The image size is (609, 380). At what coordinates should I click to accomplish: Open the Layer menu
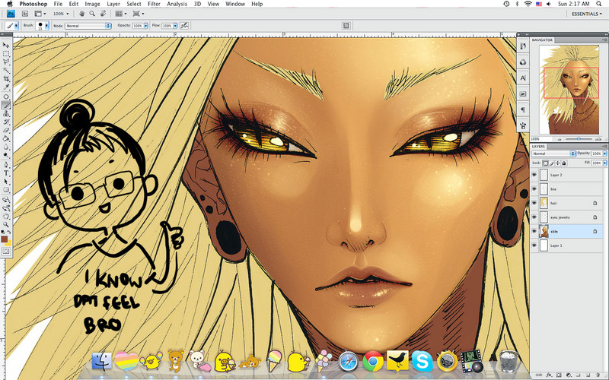click(x=113, y=4)
